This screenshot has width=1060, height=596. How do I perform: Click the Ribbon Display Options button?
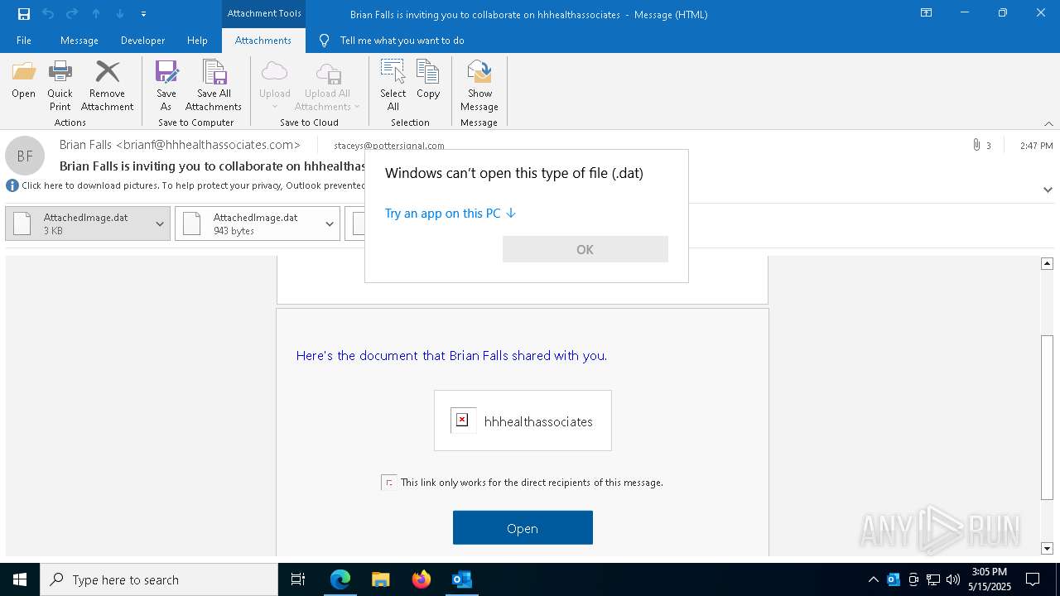click(x=927, y=13)
